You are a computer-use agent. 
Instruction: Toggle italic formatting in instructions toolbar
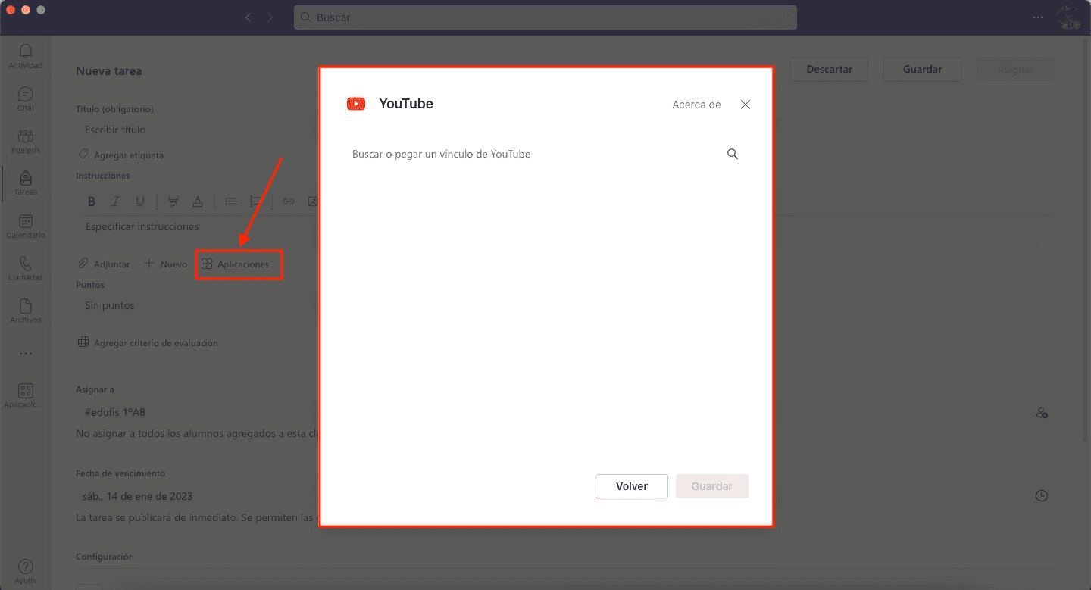116,201
